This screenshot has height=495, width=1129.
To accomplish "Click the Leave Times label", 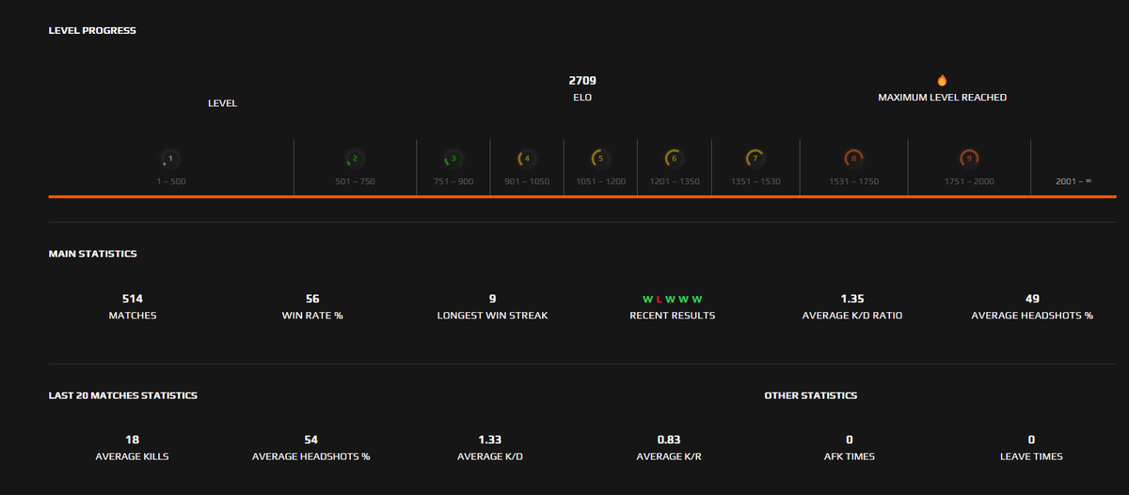I will (x=1031, y=456).
